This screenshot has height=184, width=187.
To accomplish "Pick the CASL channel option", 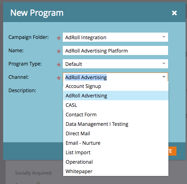I will tap(116, 105).
